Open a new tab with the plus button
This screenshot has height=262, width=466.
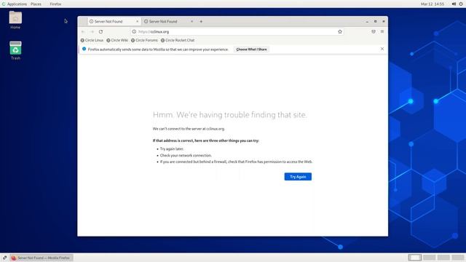click(x=201, y=21)
